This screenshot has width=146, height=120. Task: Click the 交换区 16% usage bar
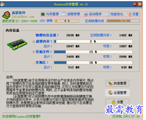pos(93,63)
